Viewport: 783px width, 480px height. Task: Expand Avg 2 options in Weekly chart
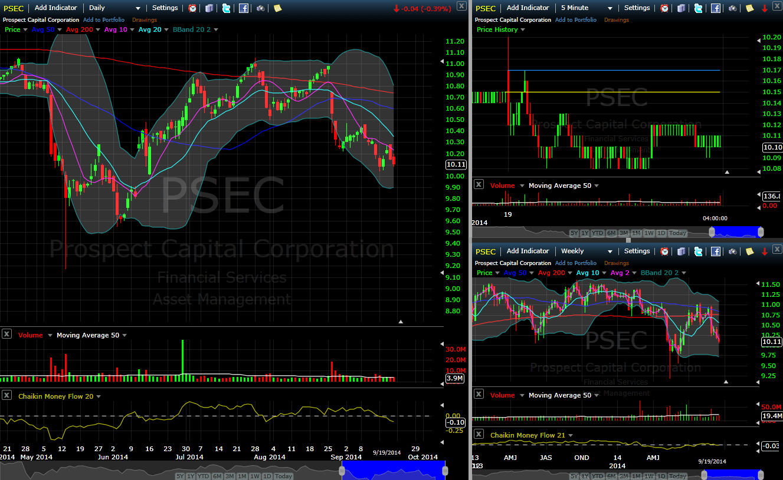(x=634, y=273)
